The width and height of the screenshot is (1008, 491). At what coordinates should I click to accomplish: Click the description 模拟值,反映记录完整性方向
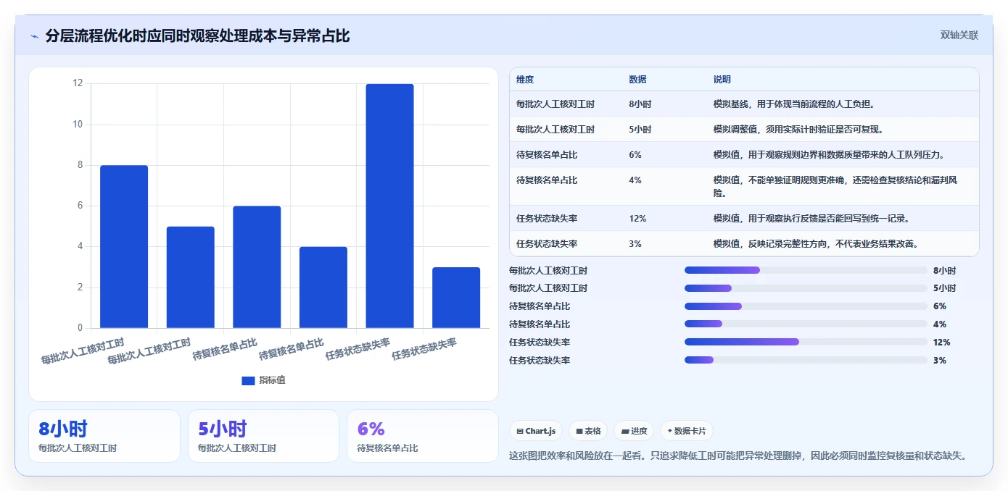pyautogui.click(x=819, y=243)
